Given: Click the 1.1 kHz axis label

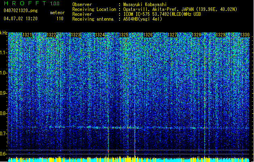Looking at the screenshot, I should 4,53.
